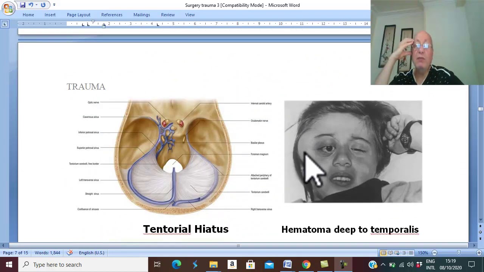484x272 pixels.
Task: Switch to Web Layout view
Action: coord(397,253)
